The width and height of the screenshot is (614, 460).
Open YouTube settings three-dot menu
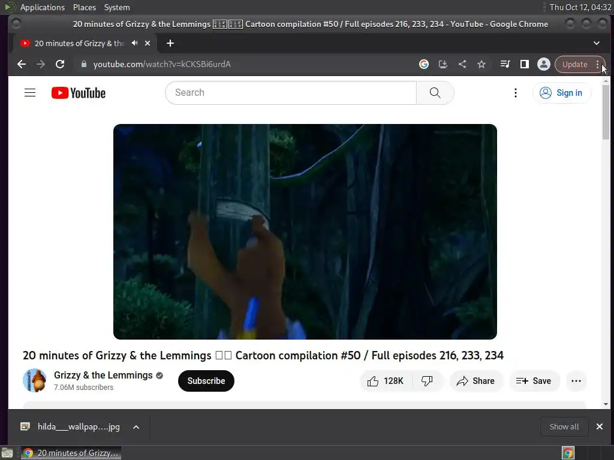515,93
